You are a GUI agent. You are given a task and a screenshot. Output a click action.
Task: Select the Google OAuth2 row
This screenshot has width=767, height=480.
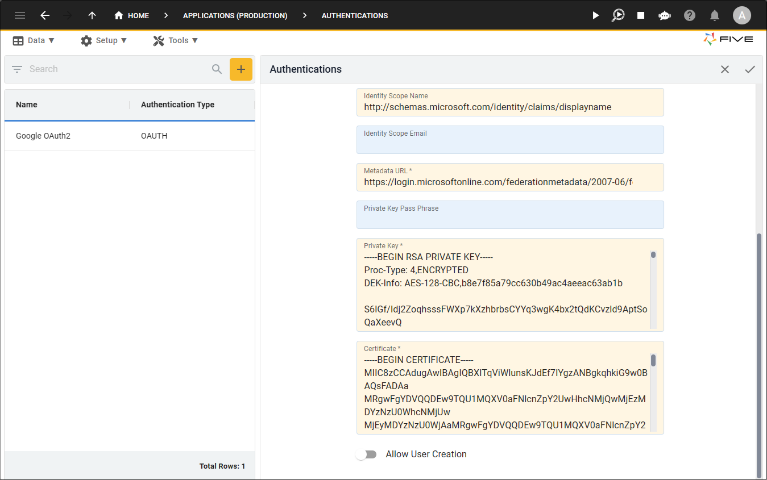click(130, 136)
